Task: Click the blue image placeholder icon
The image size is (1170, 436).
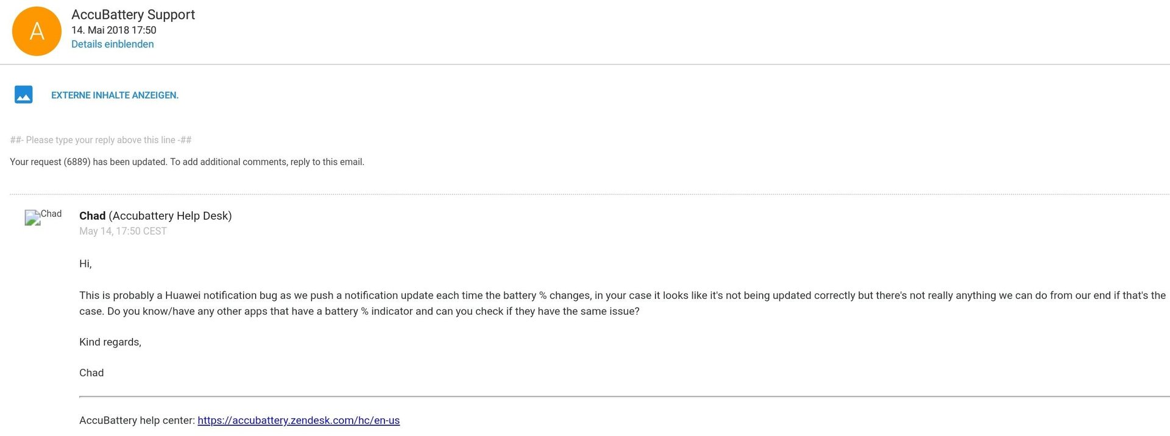Action: click(x=23, y=94)
